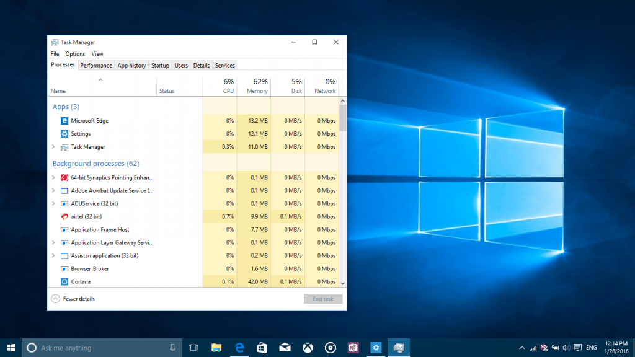Select the Cortana 42.0 MB memory cell
Screen dimensions: 635x357
coord(254,282)
